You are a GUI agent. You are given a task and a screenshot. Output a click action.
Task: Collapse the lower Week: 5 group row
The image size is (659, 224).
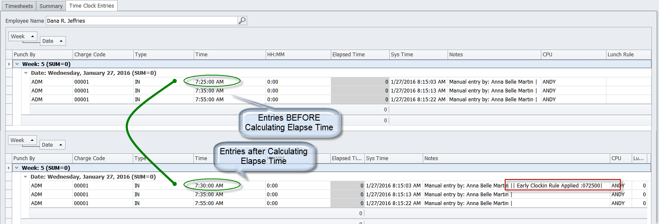click(18, 168)
